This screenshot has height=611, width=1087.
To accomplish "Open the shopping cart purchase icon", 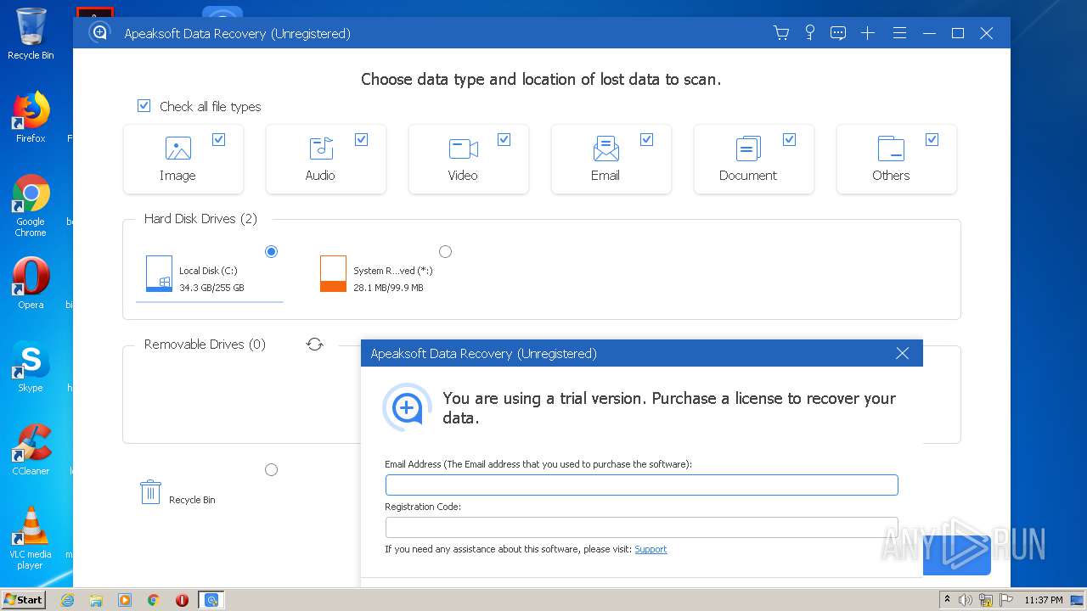I will (781, 33).
